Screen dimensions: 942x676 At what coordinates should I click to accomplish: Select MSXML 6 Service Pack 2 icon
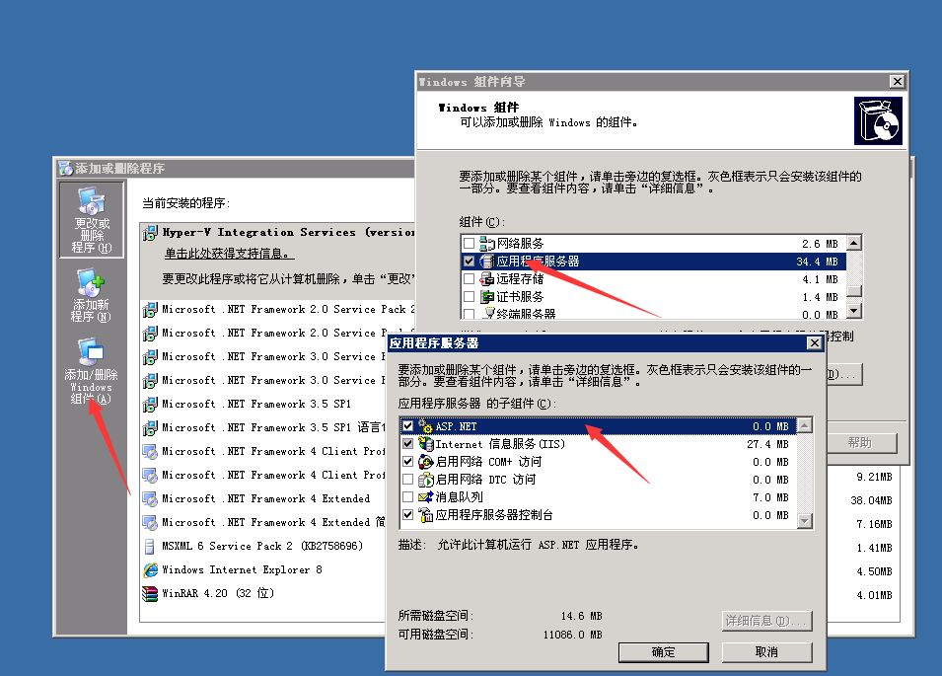(x=150, y=546)
